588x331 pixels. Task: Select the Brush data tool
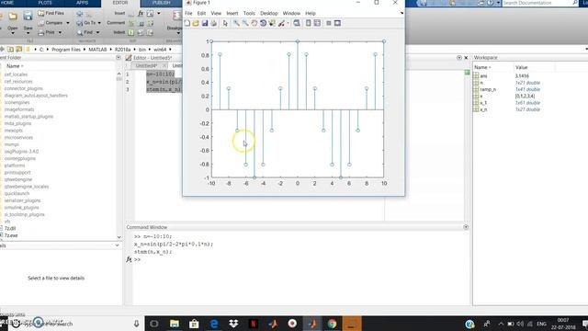[x=281, y=23]
